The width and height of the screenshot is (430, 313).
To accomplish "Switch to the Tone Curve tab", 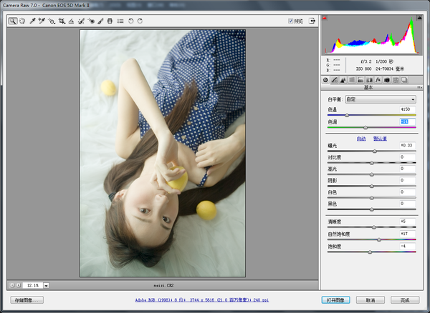I will coord(334,80).
